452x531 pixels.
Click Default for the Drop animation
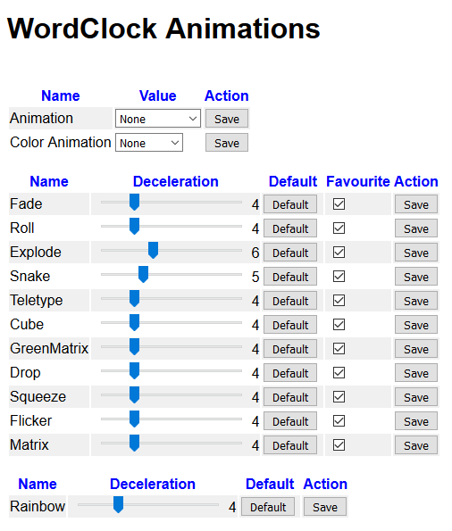click(290, 373)
